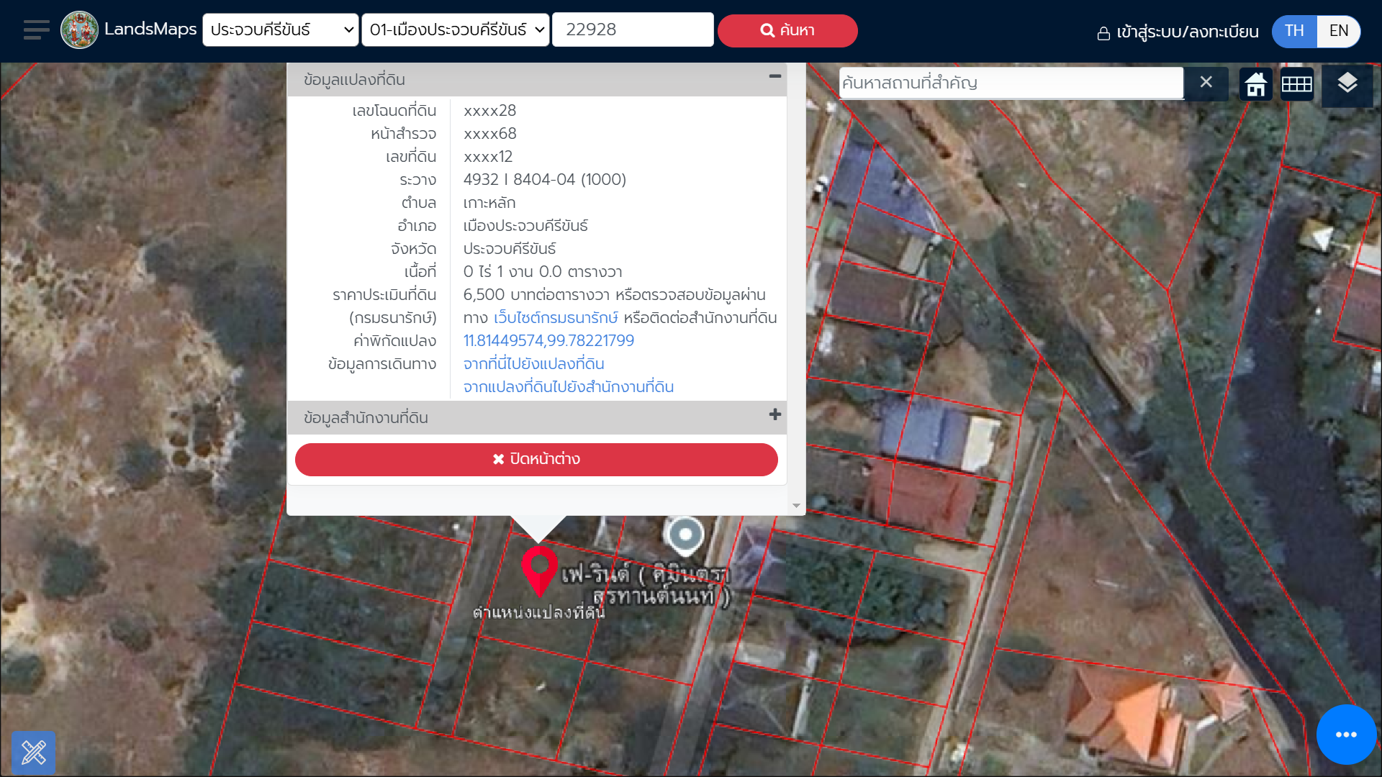Collapse ข้อมูลแปลงที่ดิน section with minus
The width and height of the screenshot is (1382, 777).
tap(775, 76)
